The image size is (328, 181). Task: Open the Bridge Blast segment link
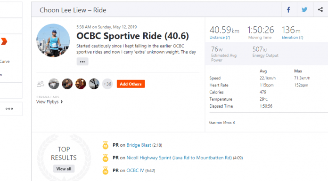tap(139, 145)
